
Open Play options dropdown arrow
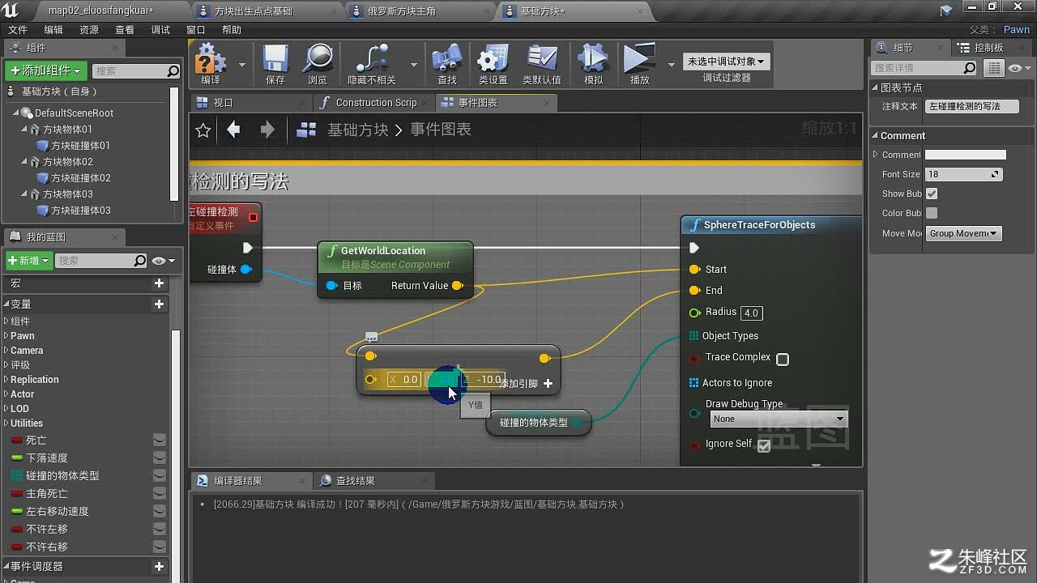coord(671,64)
